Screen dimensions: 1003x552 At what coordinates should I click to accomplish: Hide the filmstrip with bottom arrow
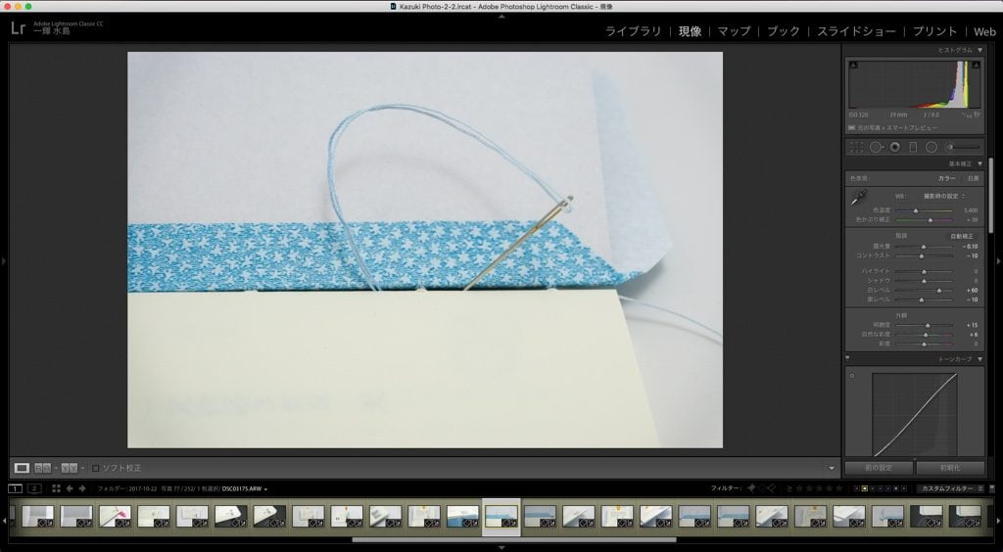point(501,547)
